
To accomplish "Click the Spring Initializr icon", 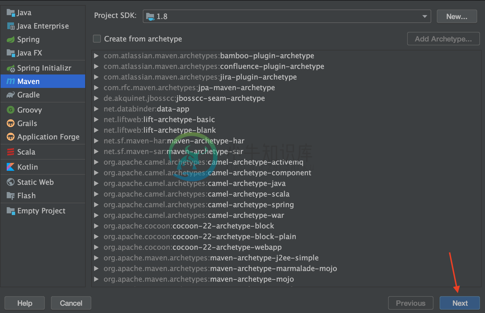I will pos(11,68).
